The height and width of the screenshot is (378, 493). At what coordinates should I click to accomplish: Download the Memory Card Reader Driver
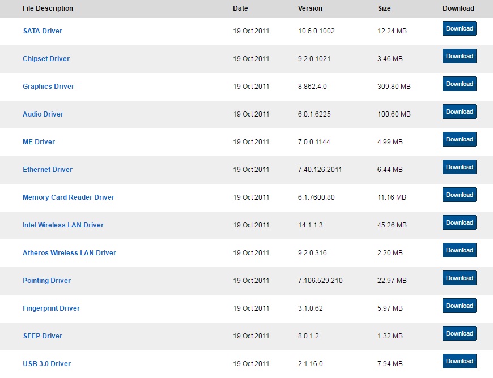tap(460, 195)
